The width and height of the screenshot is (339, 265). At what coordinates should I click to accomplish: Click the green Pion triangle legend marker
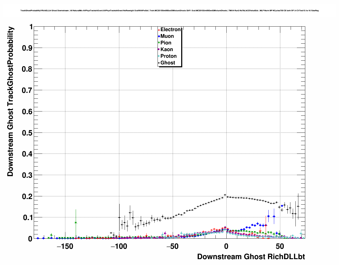point(159,43)
